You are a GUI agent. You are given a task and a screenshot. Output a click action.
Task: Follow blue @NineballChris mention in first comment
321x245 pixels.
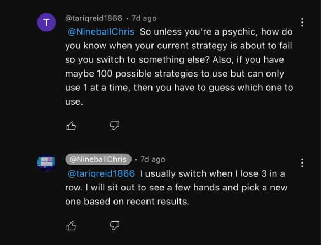click(x=101, y=32)
